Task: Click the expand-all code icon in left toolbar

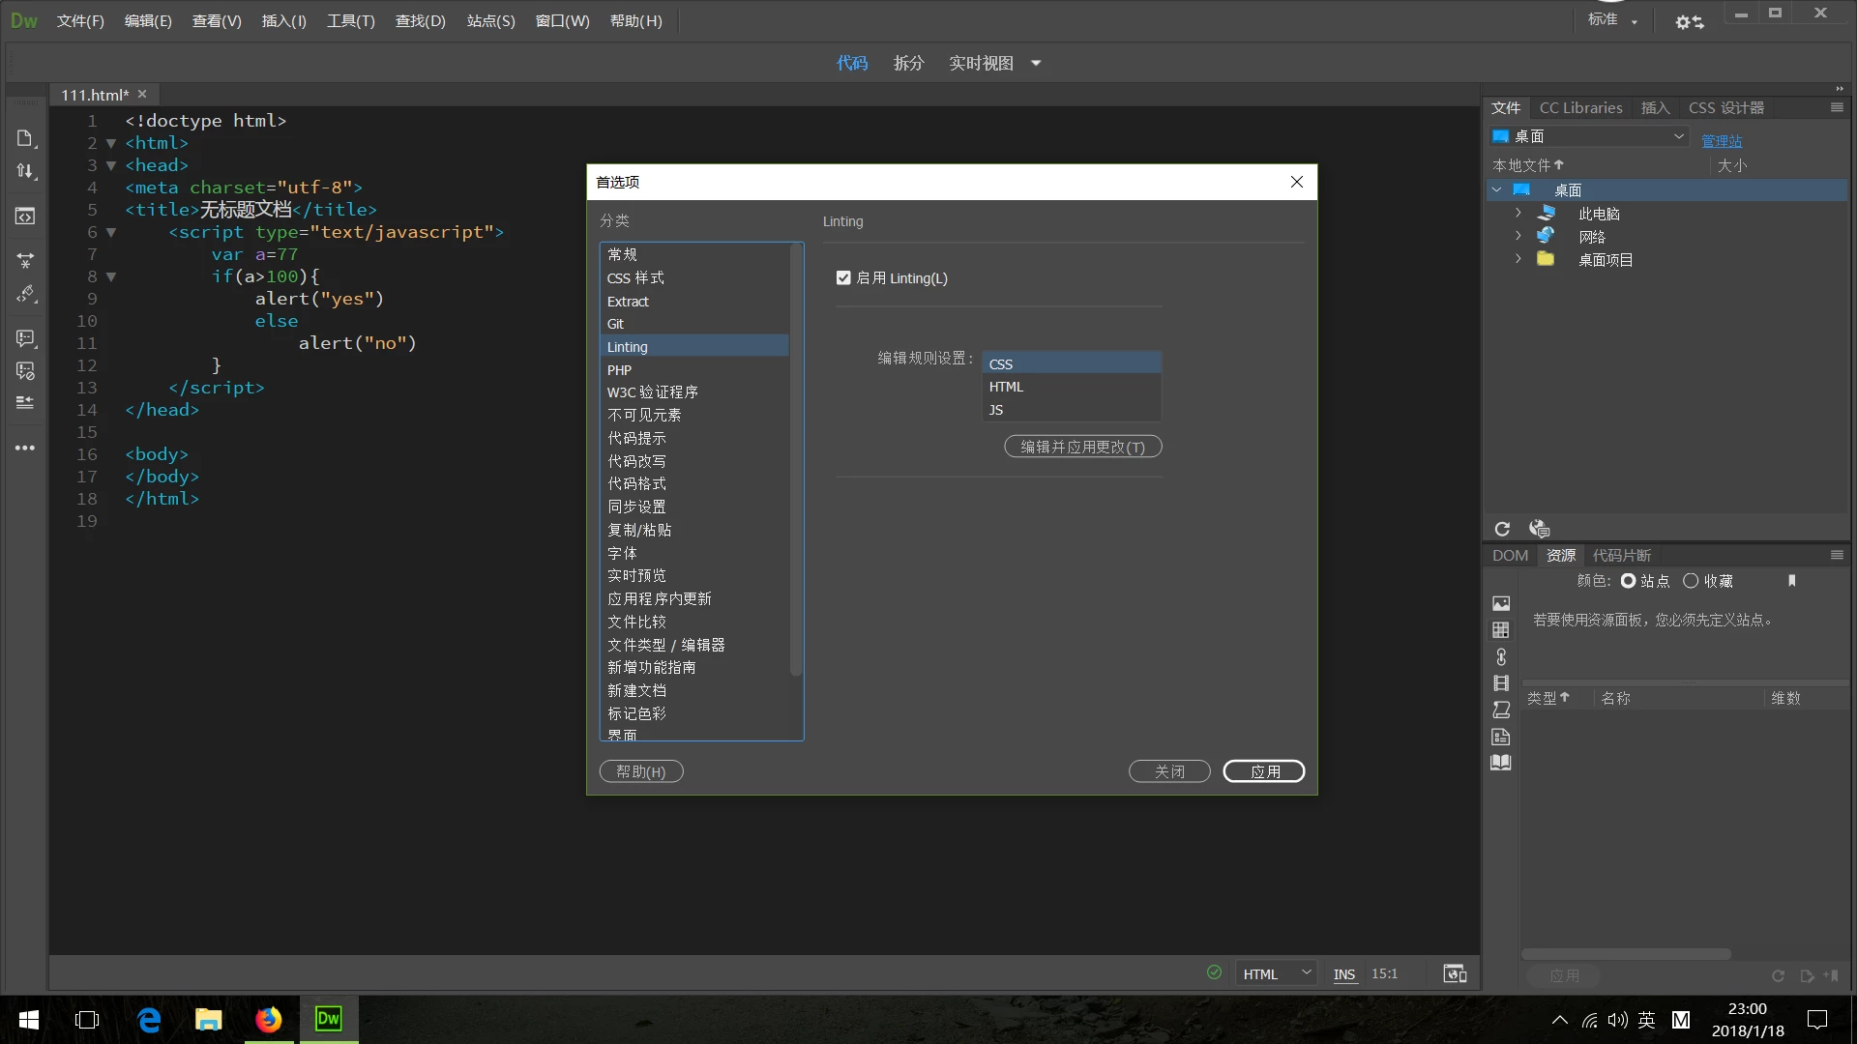Action: click(25, 260)
